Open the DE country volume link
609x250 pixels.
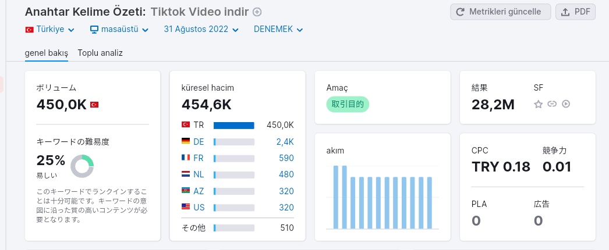199,142
